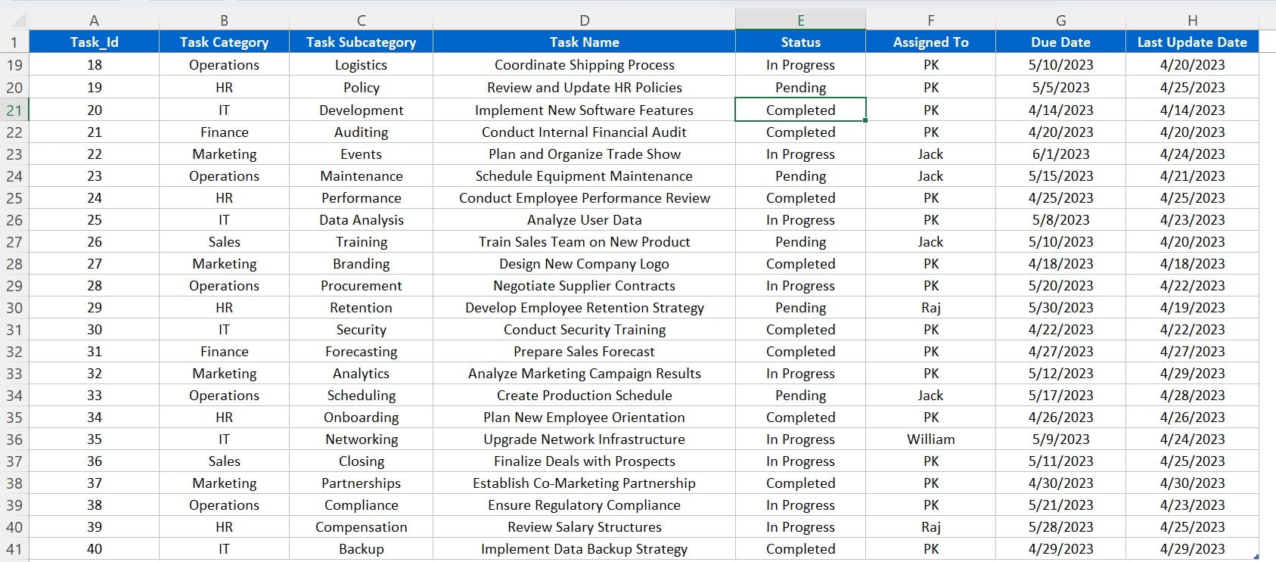Image resolution: width=1276 pixels, height=562 pixels.
Task: Click Status cell for Create Production Schedule
Action: (800, 396)
